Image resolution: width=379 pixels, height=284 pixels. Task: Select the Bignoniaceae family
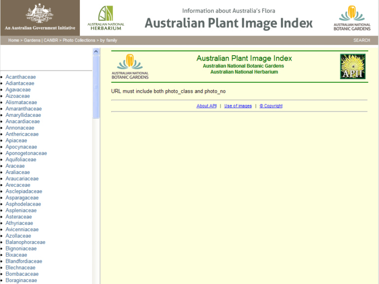click(x=21, y=248)
